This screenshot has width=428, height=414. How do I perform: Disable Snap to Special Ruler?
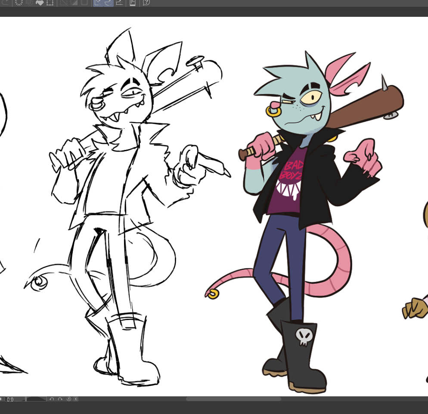pos(109,3)
